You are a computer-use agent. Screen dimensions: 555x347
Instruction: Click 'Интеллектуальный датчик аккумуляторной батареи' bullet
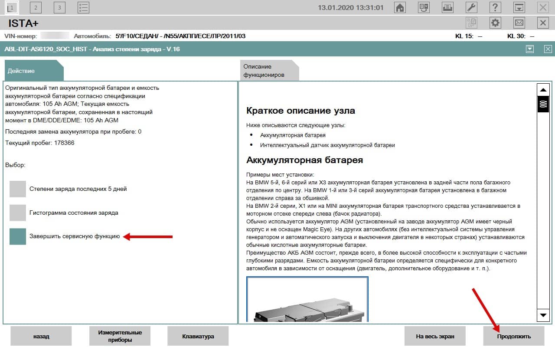(x=327, y=145)
